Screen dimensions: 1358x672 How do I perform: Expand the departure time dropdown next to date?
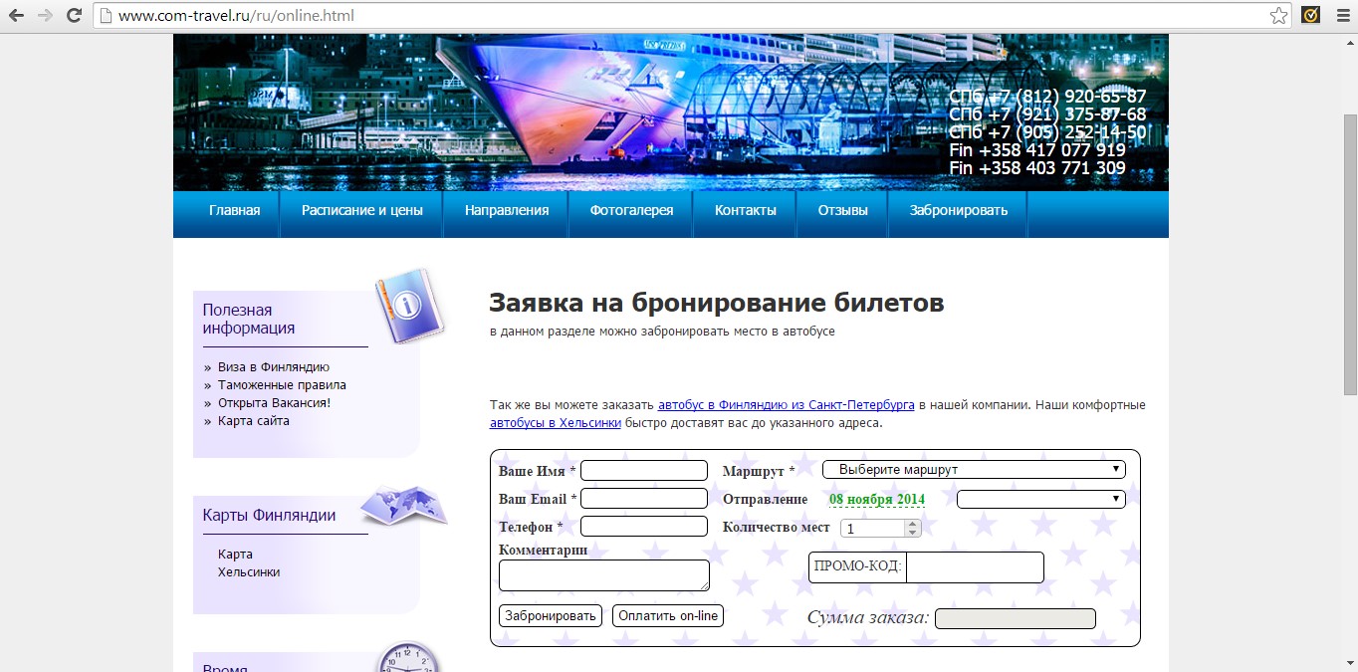tap(1041, 499)
